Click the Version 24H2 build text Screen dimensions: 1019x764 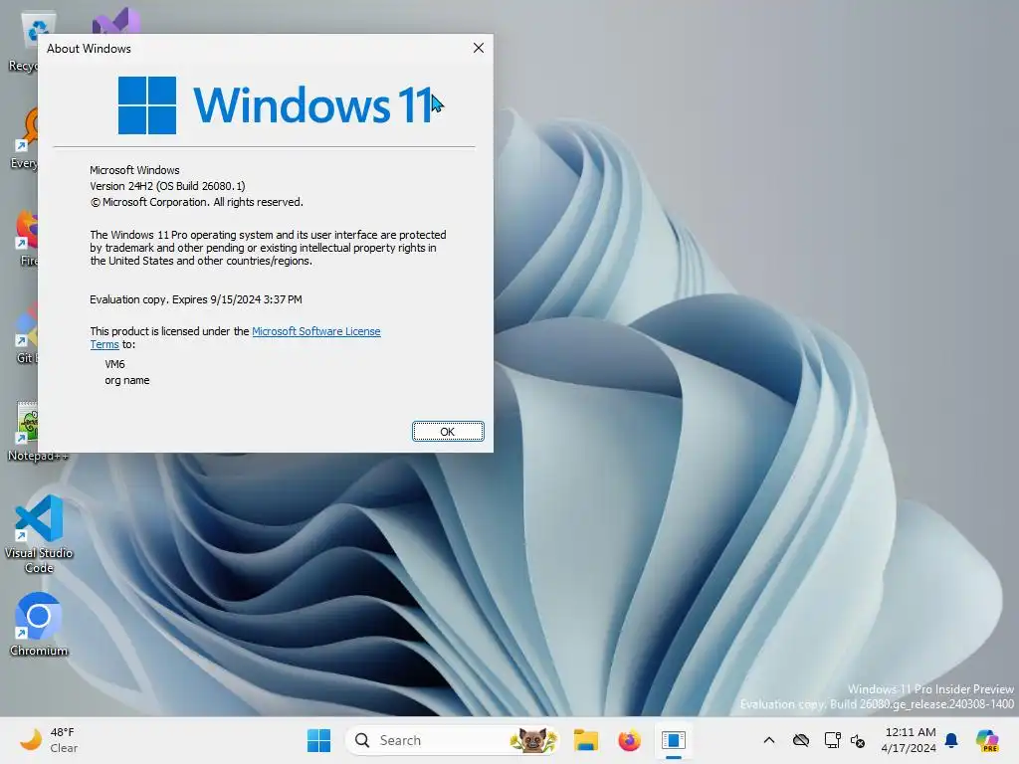167,186
